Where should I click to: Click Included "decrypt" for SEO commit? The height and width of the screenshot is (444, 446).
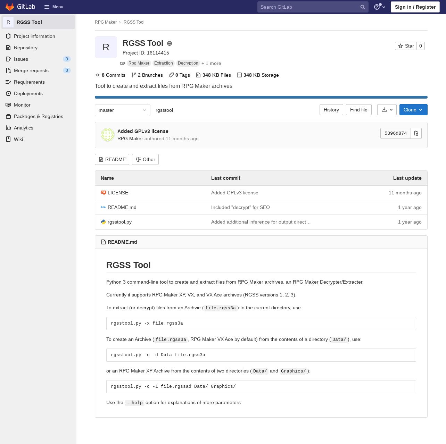(240, 207)
